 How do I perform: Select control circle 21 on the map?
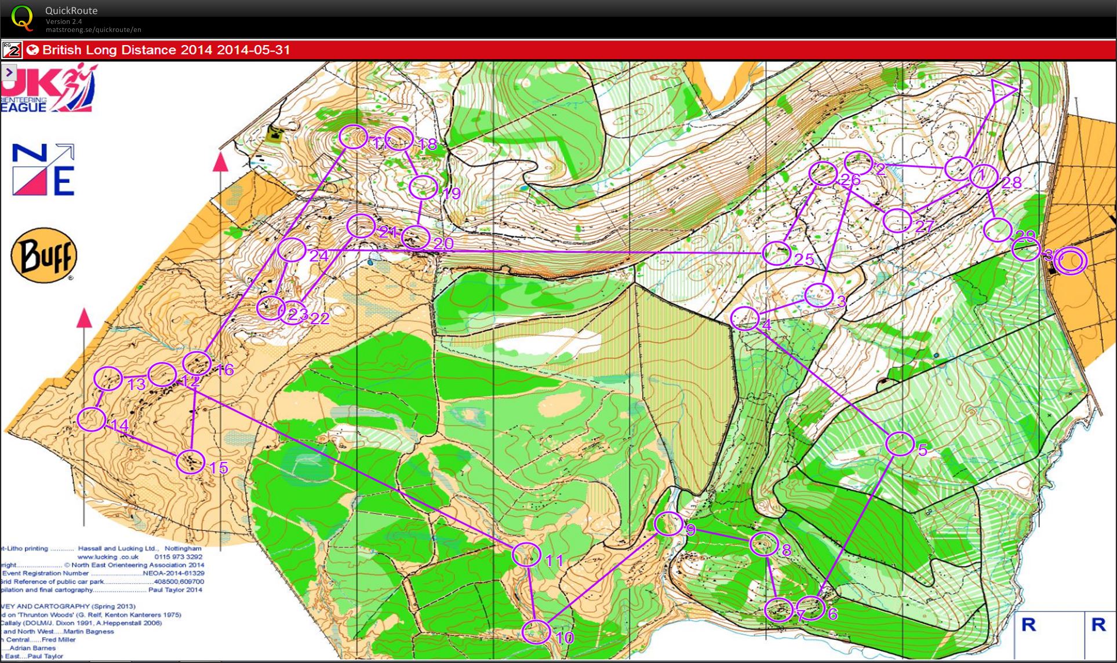pyautogui.click(x=361, y=226)
